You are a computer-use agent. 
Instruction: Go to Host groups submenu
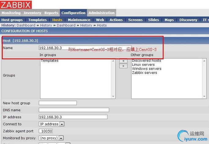[12, 20]
